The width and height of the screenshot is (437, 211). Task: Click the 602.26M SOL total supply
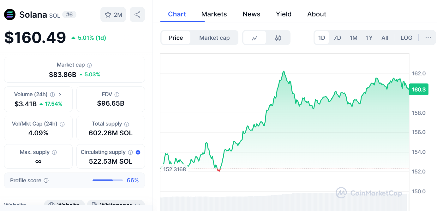click(111, 133)
